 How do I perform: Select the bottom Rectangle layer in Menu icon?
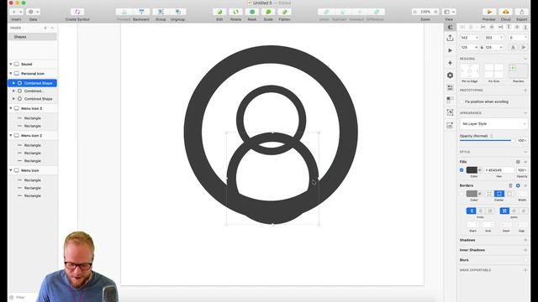(x=32, y=195)
